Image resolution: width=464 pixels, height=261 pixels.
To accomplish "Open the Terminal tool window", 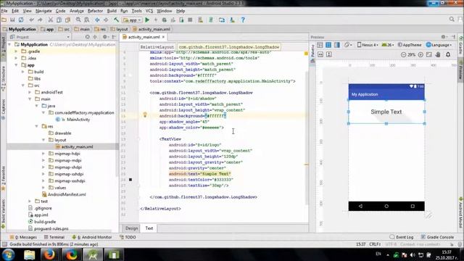I will coord(54,237).
